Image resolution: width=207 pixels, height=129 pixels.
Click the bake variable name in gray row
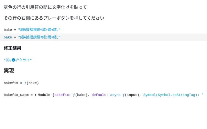8,37
